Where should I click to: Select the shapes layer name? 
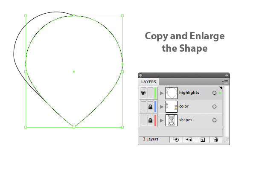click(186, 120)
